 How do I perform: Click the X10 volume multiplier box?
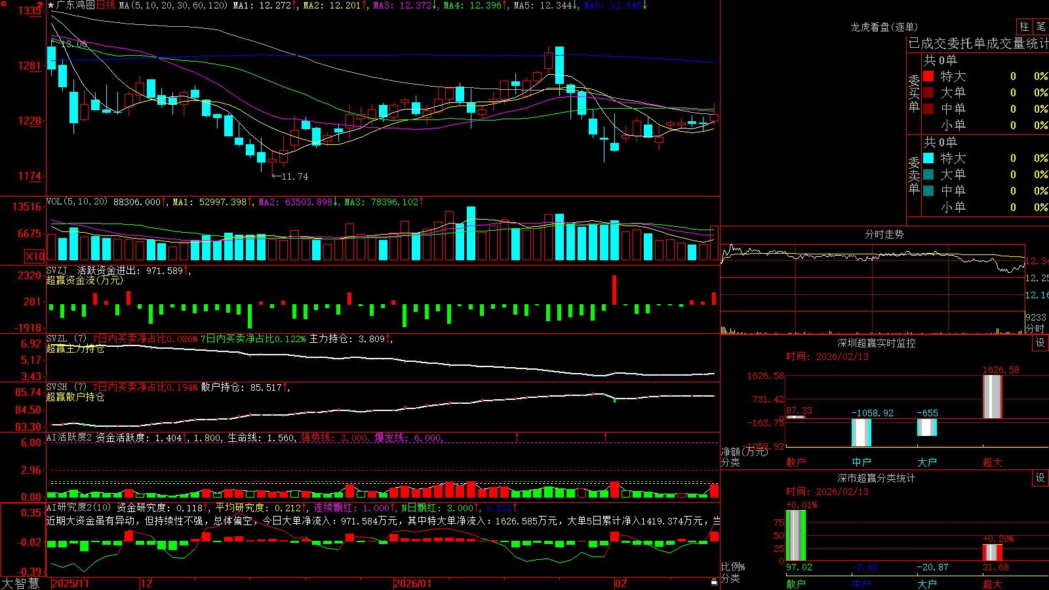(x=35, y=256)
